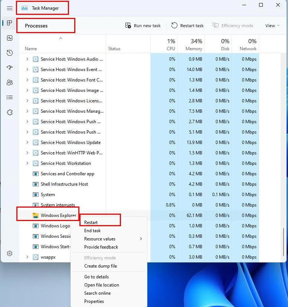Click the Windows Logon process icon
The width and height of the screenshot is (288, 307).
pos(36,226)
